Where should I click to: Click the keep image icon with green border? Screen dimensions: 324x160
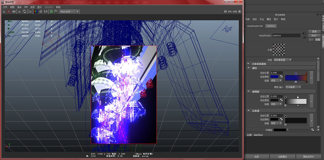pos(51,11)
